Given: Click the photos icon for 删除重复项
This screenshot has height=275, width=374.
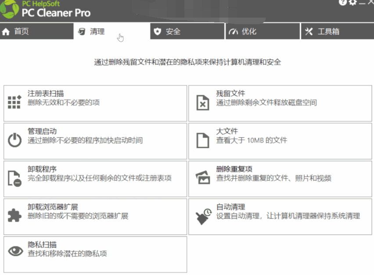Looking at the screenshot, I should tap(203, 177).
